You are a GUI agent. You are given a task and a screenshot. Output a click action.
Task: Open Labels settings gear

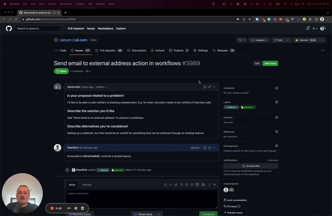277,102
